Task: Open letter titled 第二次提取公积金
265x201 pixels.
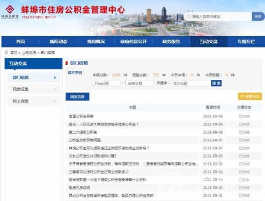Action: (x=83, y=132)
